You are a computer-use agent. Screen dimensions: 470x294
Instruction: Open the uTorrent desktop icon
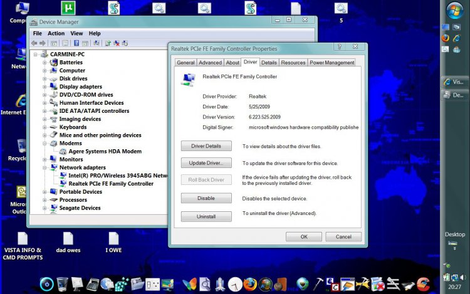click(x=68, y=8)
